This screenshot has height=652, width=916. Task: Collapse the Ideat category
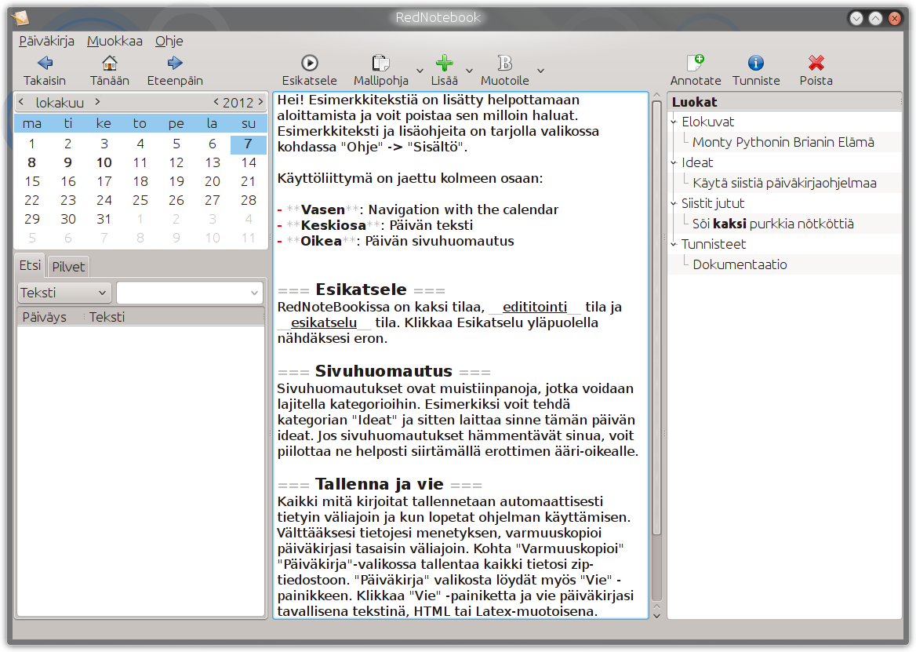(x=674, y=163)
